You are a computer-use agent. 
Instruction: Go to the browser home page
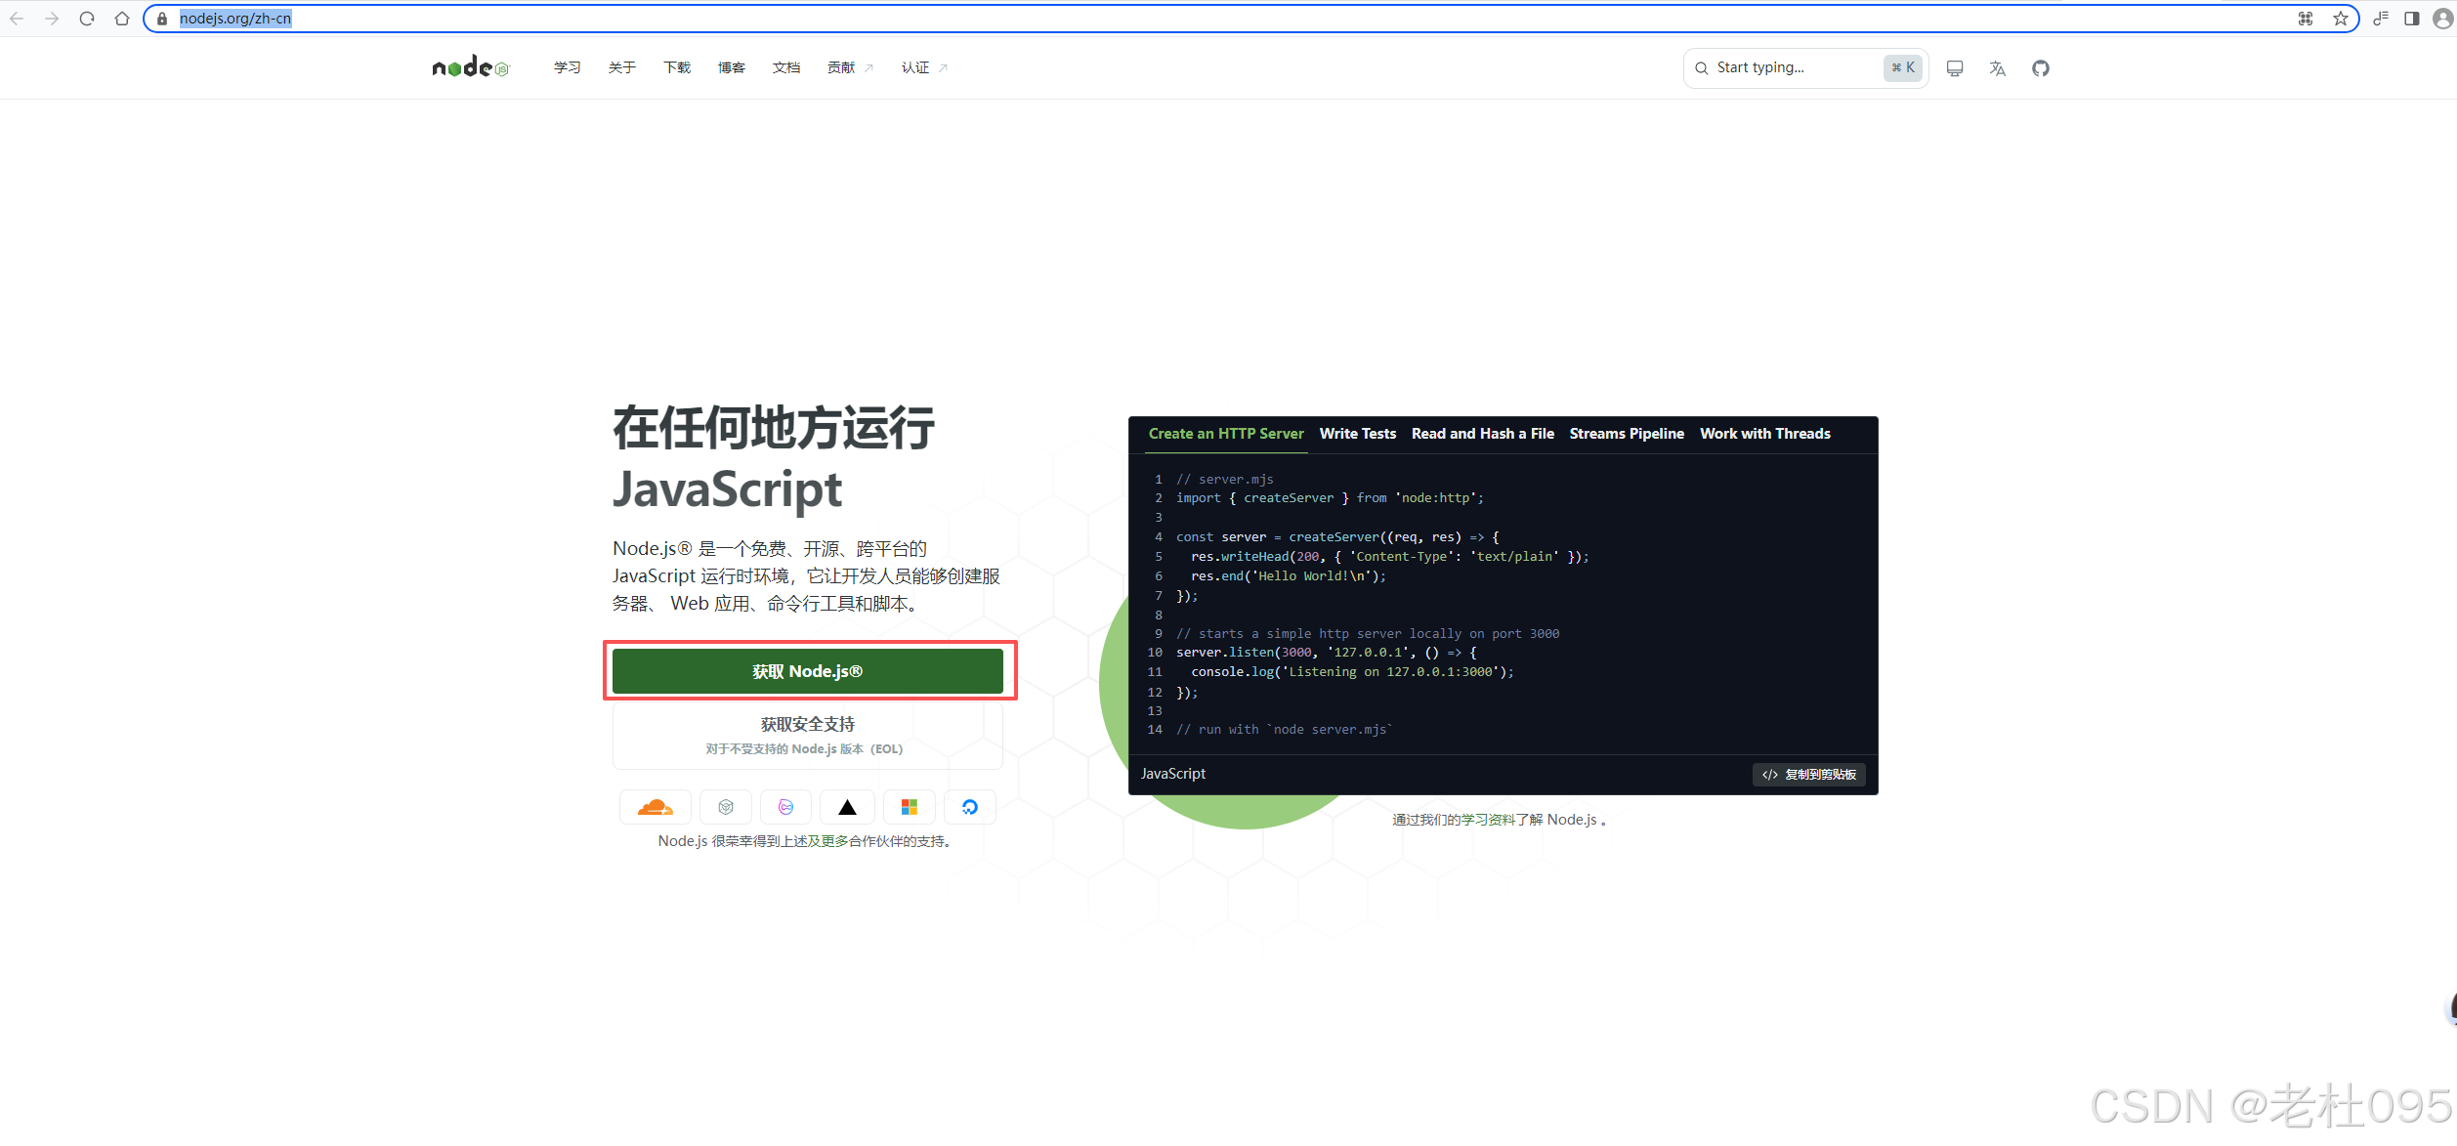tap(122, 19)
